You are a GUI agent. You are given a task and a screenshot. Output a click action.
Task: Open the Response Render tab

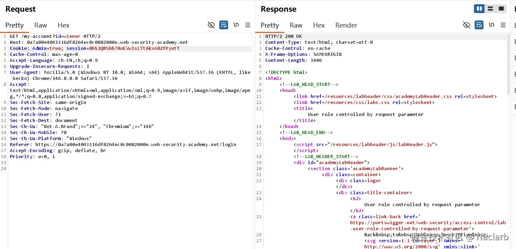pos(346,25)
